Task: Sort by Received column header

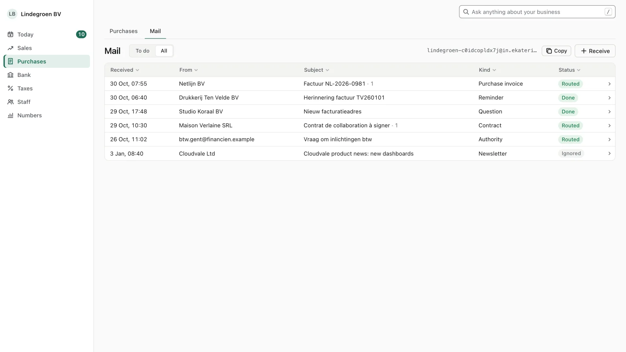Action: (125, 70)
